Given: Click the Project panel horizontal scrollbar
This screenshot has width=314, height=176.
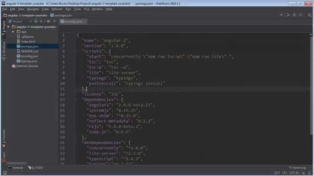Looking at the screenshot, I should pyautogui.click(x=16, y=163).
